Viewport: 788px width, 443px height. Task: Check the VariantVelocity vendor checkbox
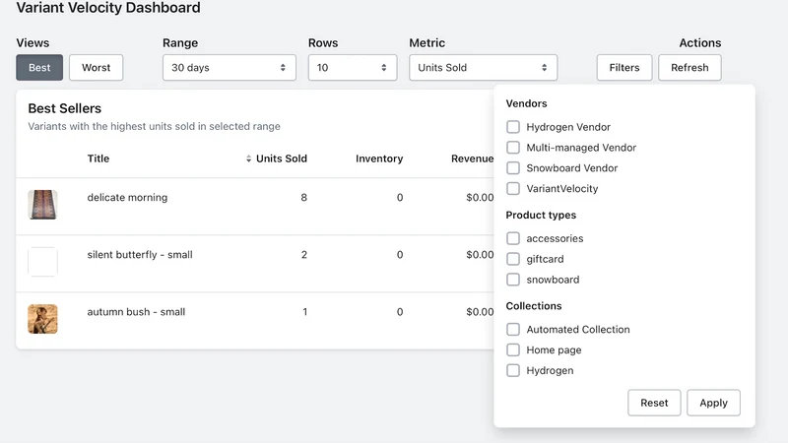(x=513, y=189)
